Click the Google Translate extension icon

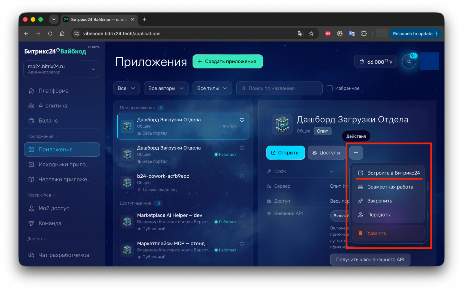(352, 34)
